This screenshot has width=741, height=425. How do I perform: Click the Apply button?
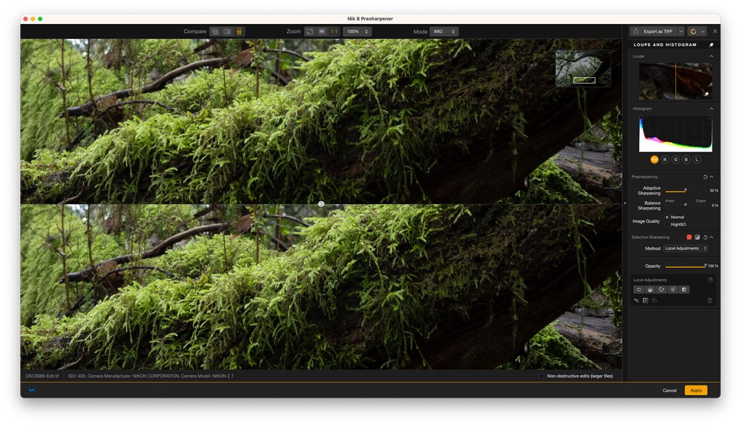point(696,390)
